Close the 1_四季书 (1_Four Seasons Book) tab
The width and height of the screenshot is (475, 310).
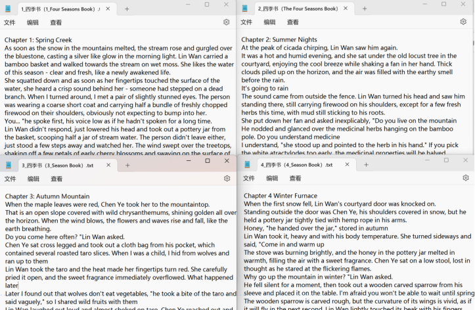click(108, 9)
